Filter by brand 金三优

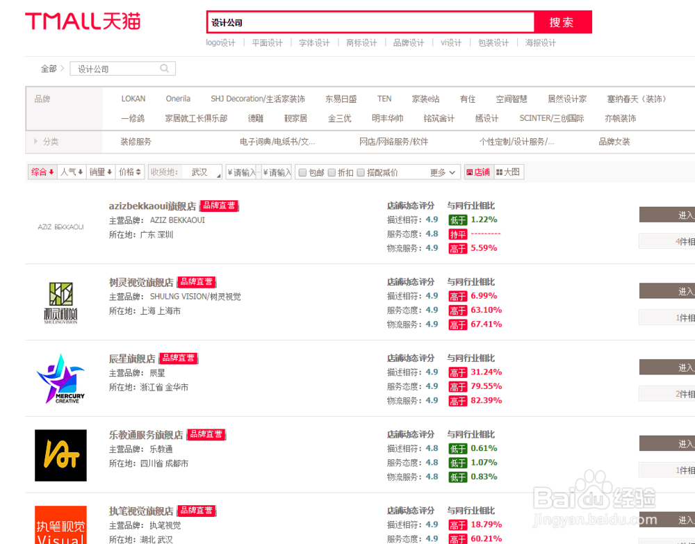(340, 118)
